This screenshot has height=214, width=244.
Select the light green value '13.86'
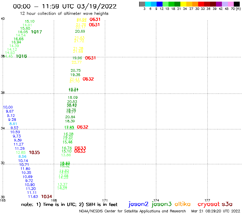(66, 155)
